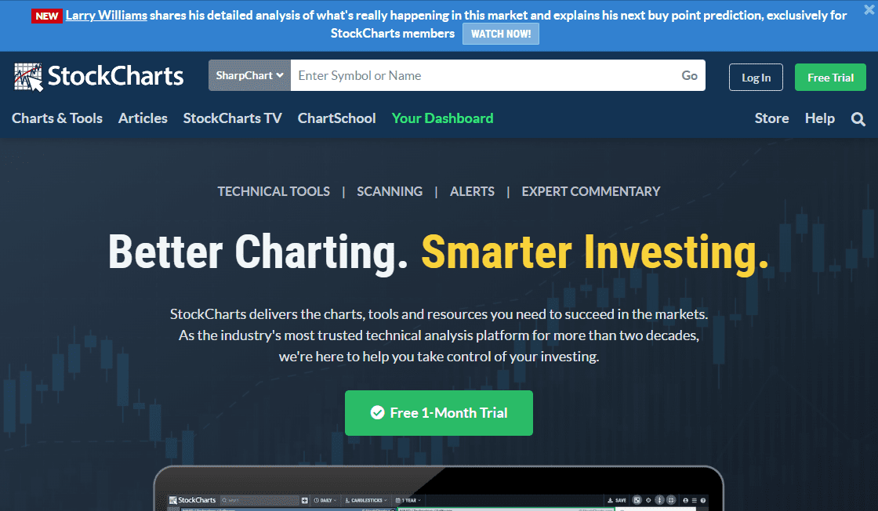Click the Enter Symbol or Name field
This screenshot has width=878, height=511.
470,75
